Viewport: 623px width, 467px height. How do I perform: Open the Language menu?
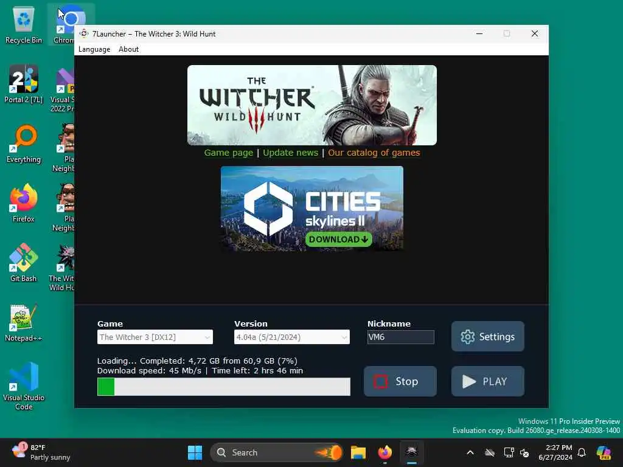click(x=94, y=49)
